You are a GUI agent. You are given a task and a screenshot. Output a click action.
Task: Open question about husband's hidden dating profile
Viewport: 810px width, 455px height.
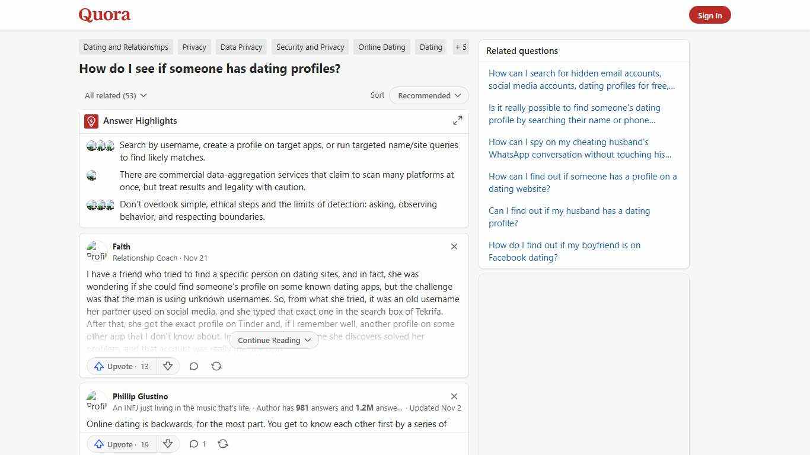(x=569, y=217)
